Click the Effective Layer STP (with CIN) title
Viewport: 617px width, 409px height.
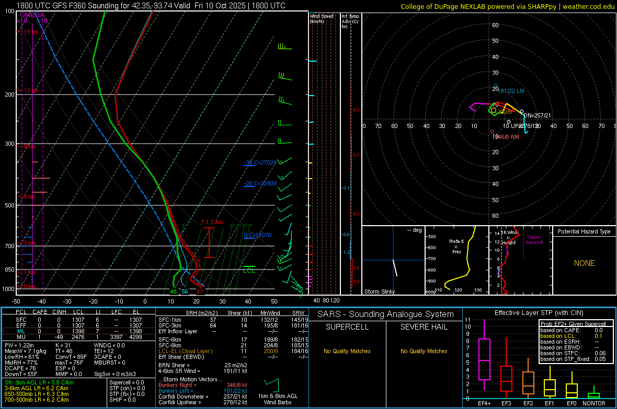539,313
